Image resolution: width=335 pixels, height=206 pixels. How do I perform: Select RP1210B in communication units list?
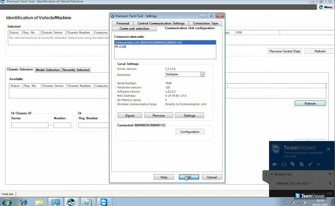tap(165, 46)
